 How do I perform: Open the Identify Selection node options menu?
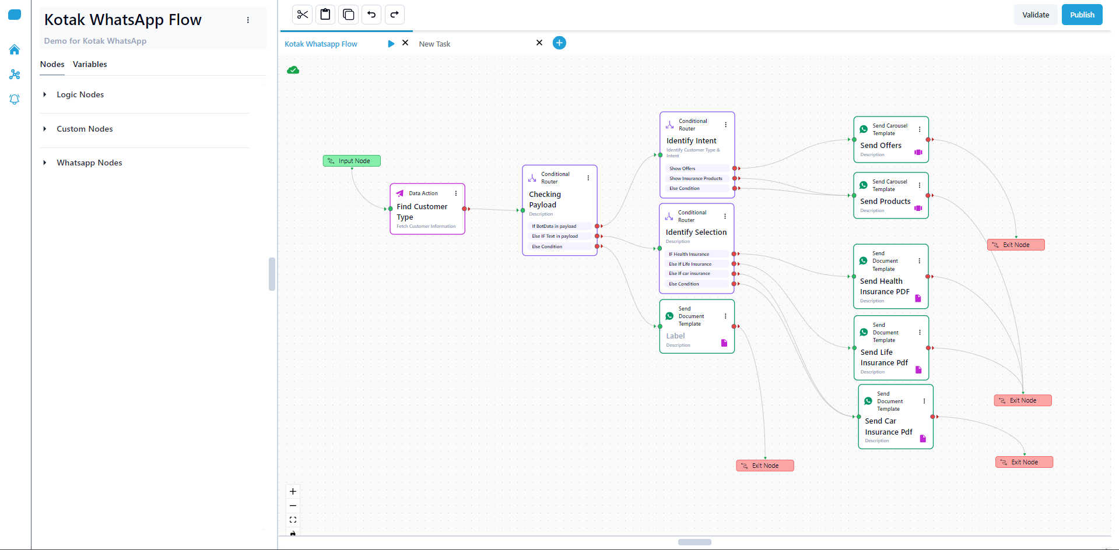point(725,216)
